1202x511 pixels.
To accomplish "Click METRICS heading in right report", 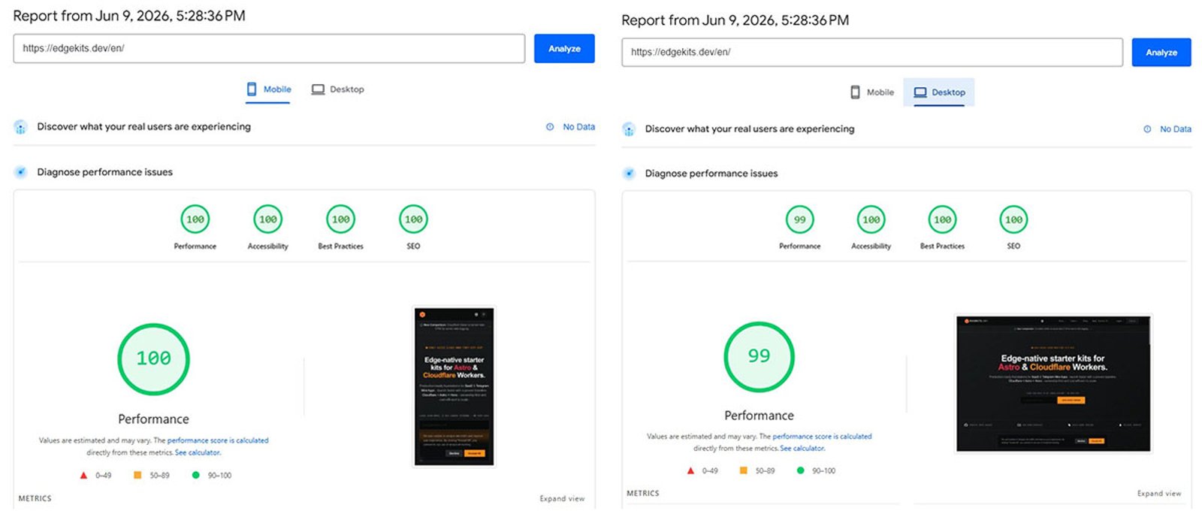I will (643, 494).
